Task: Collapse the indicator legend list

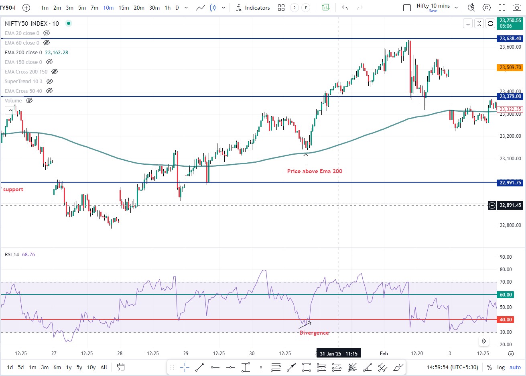Action: 10,110
